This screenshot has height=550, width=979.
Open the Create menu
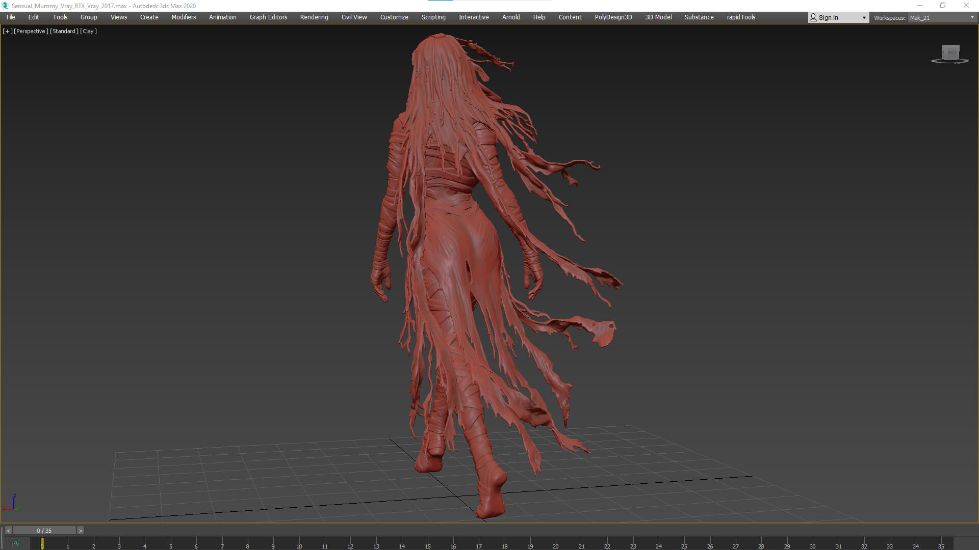tap(149, 17)
